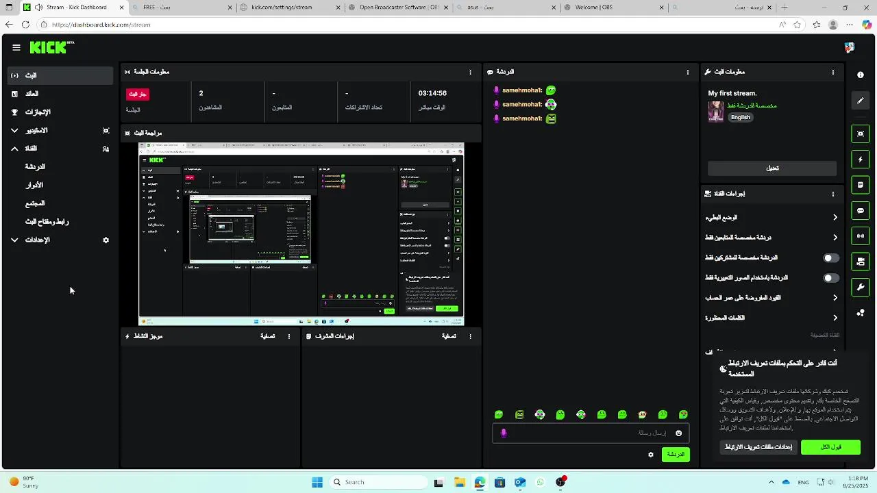
Task: Click the stream preview thumbnail
Action: [x=301, y=234]
